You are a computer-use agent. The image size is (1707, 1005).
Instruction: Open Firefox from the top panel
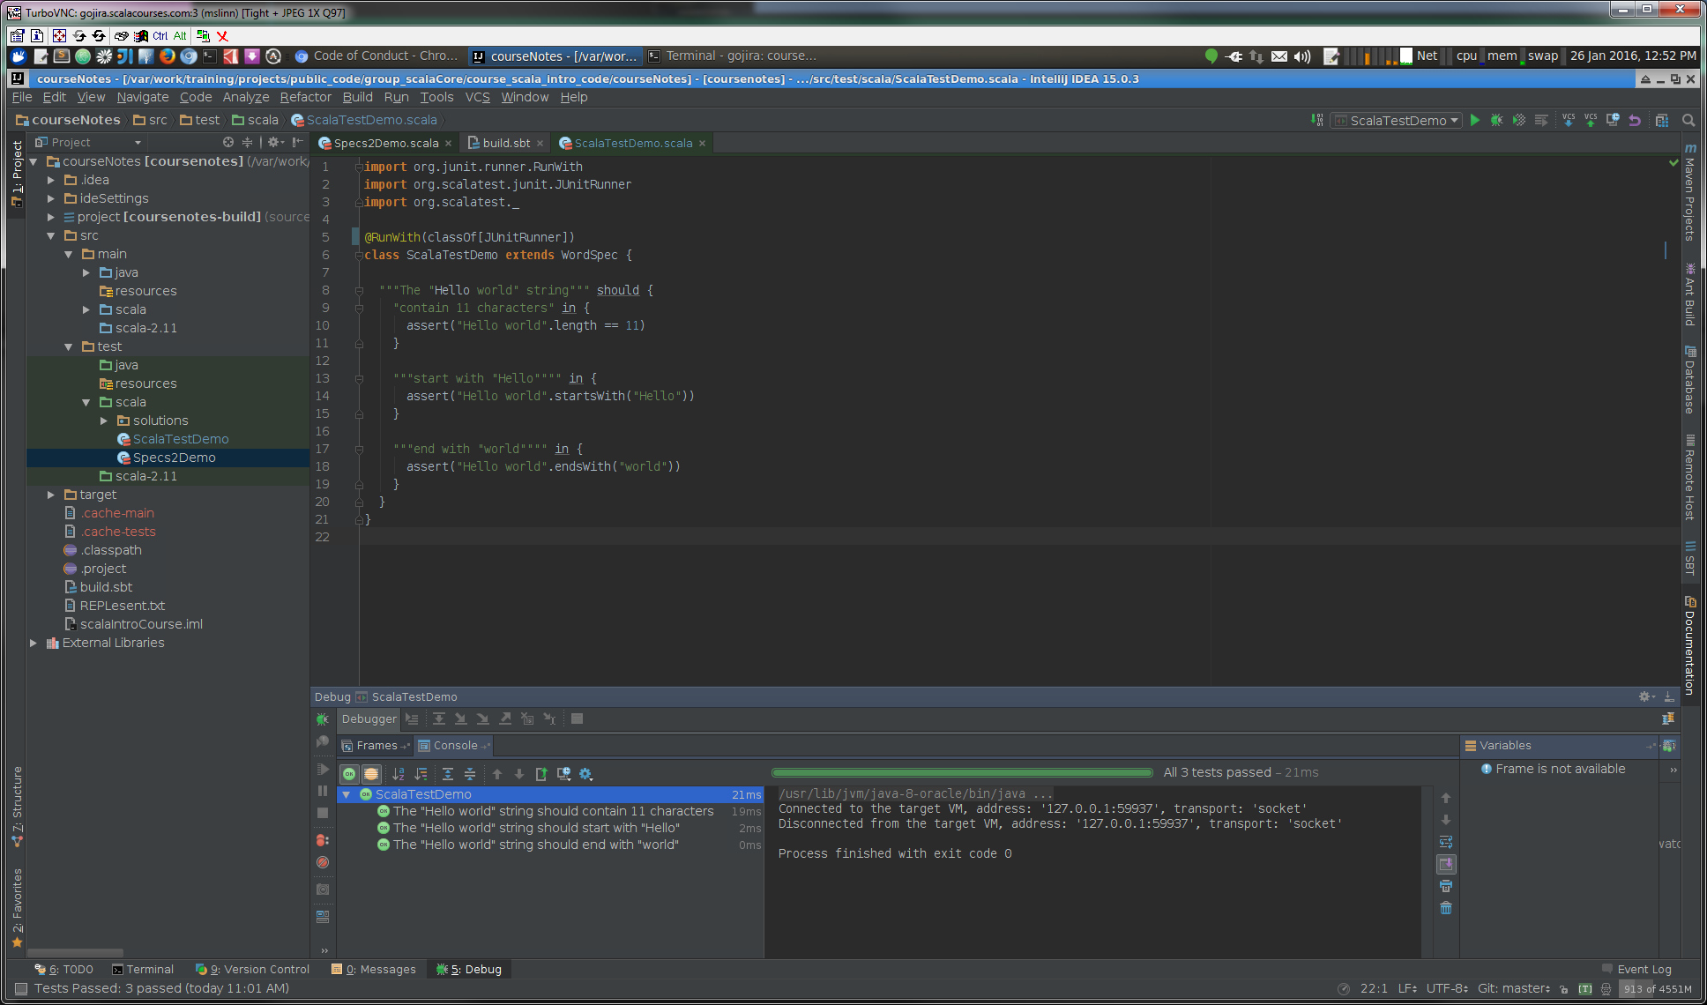click(x=167, y=56)
